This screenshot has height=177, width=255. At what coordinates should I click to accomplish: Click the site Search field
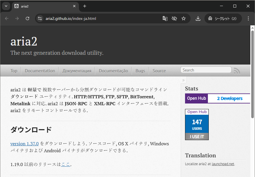206,70
